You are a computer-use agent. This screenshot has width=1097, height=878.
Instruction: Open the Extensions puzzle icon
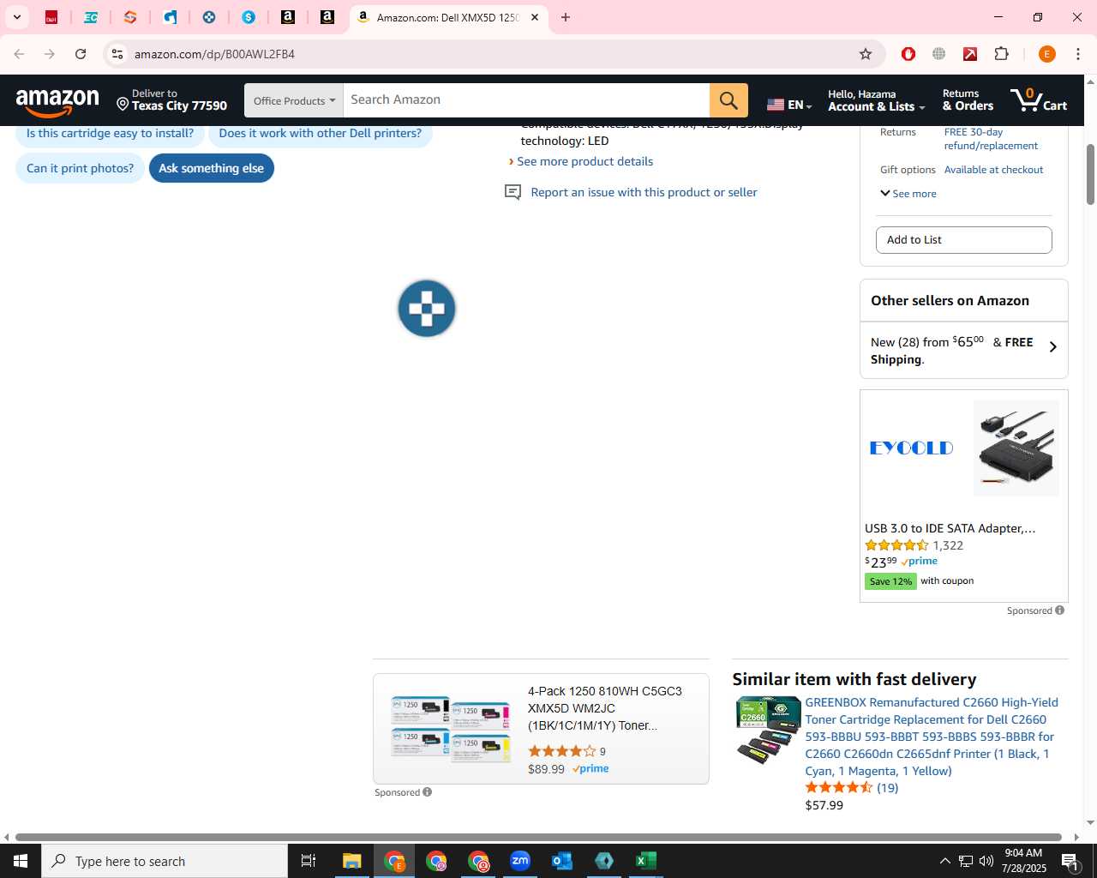[1001, 54]
